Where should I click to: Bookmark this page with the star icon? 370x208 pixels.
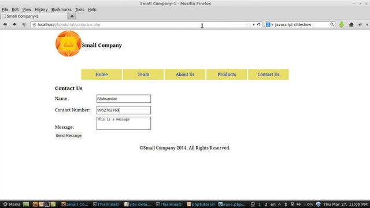(248, 24)
